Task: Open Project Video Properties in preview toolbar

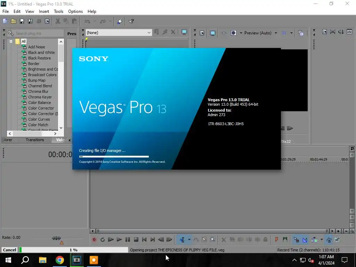Action: click(x=202, y=33)
